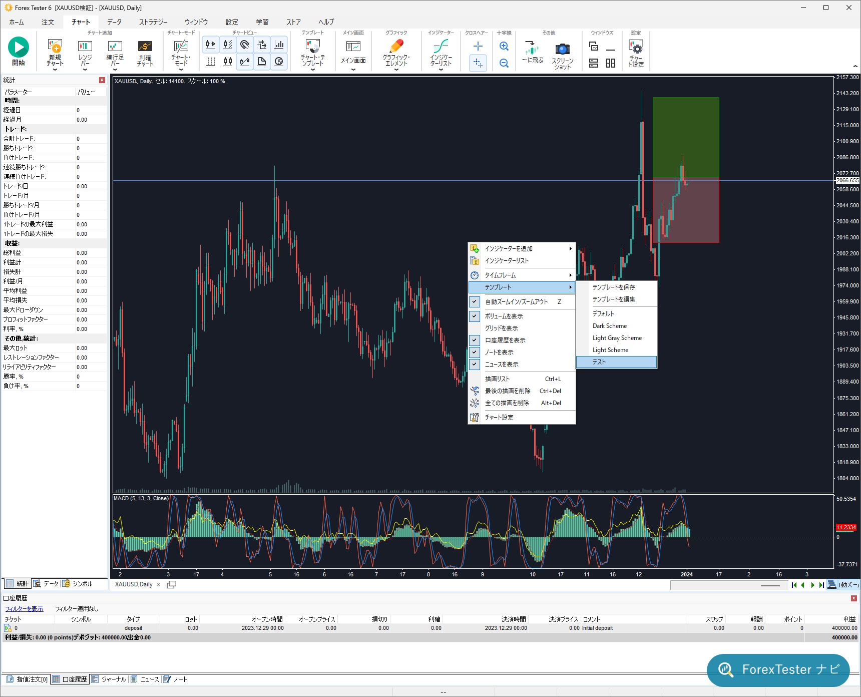Click the cascade windows icon

(x=594, y=46)
